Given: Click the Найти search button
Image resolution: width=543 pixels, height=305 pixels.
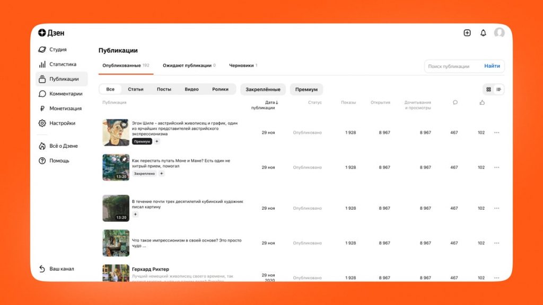Looking at the screenshot, I should click(492, 66).
